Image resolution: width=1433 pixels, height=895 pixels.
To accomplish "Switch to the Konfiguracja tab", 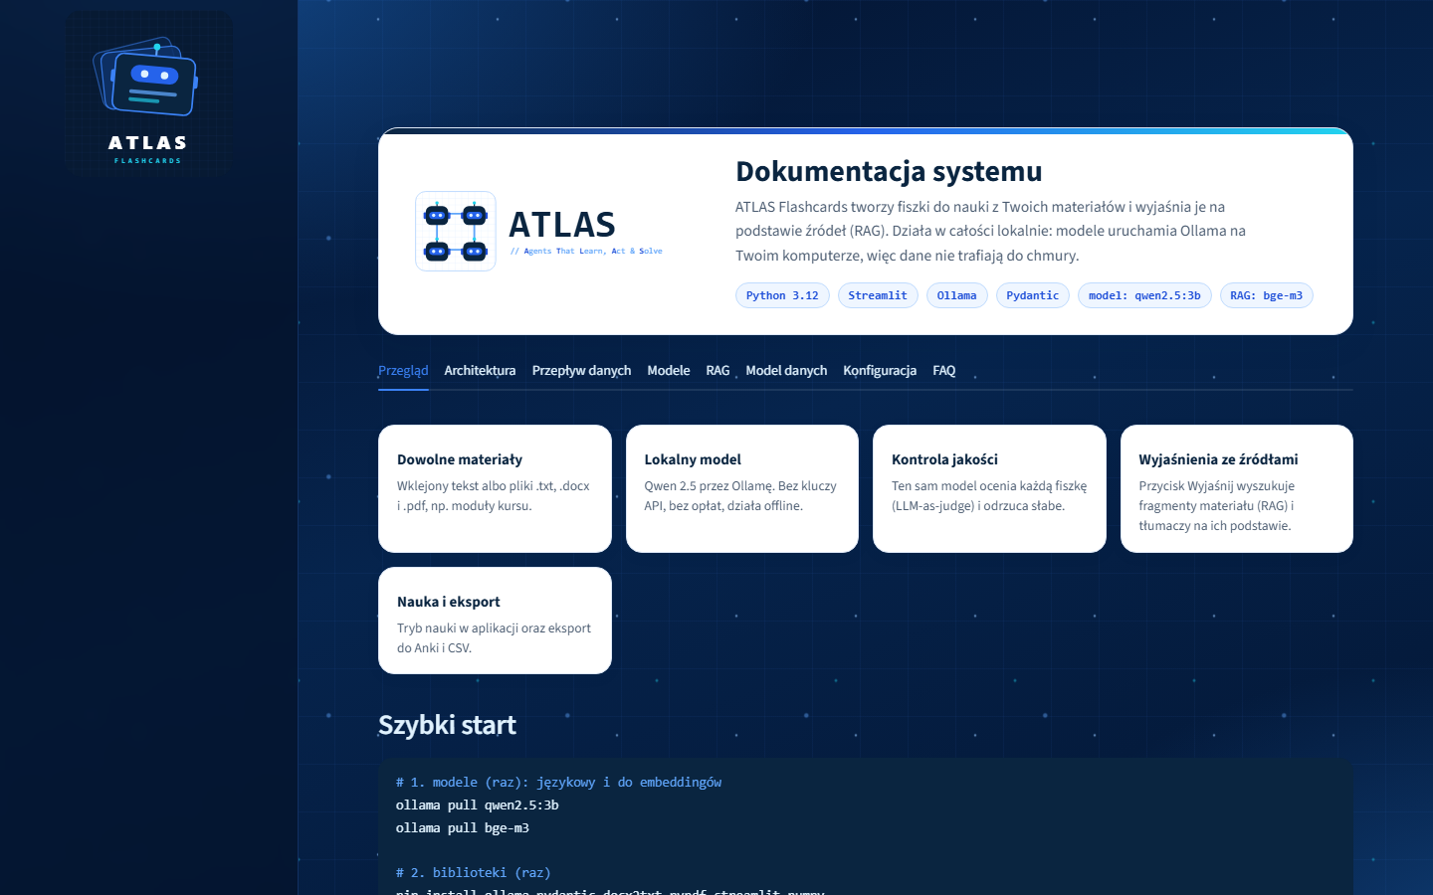I will coord(880,370).
